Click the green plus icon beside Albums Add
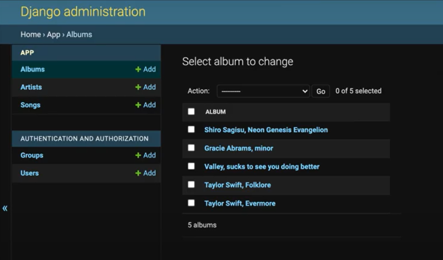The height and width of the screenshot is (260, 443). (138, 70)
